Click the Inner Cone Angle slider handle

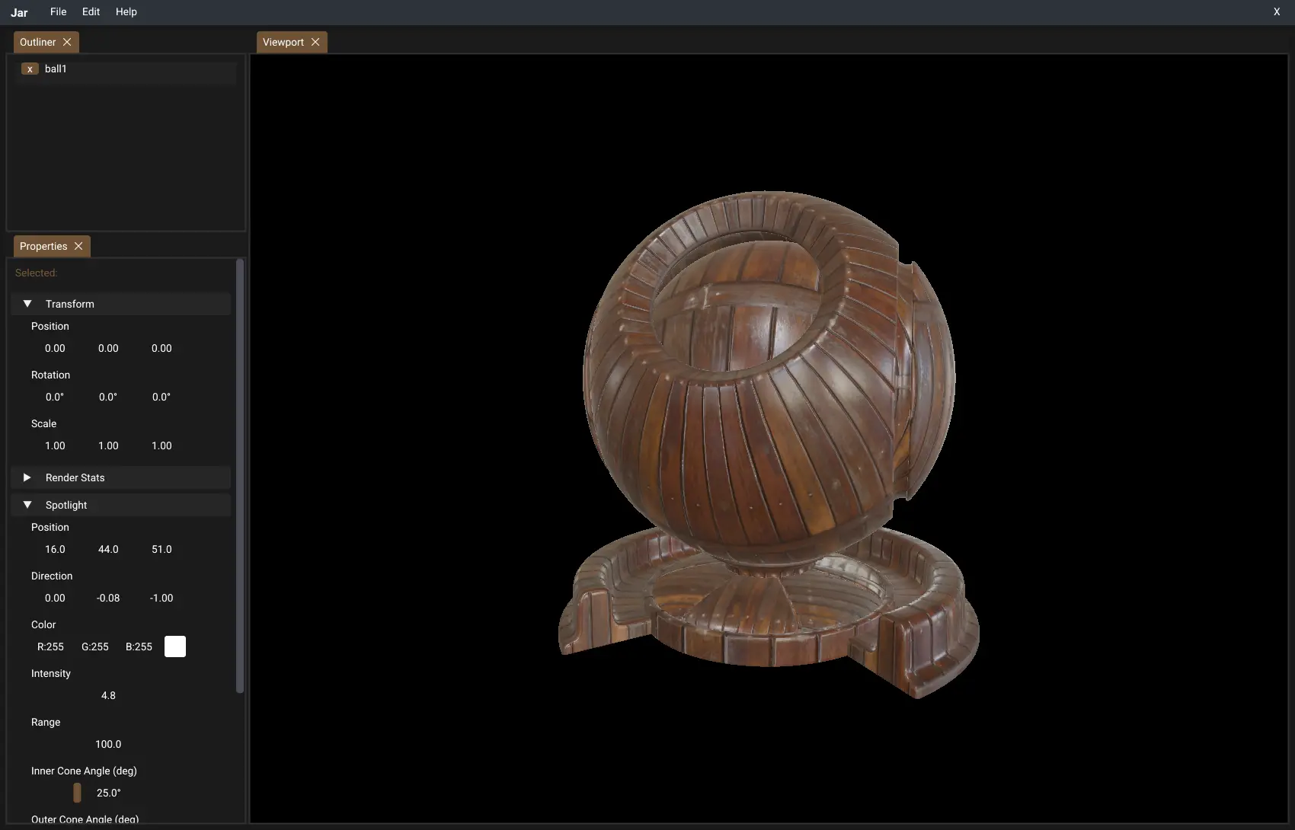(x=77, y=793)
